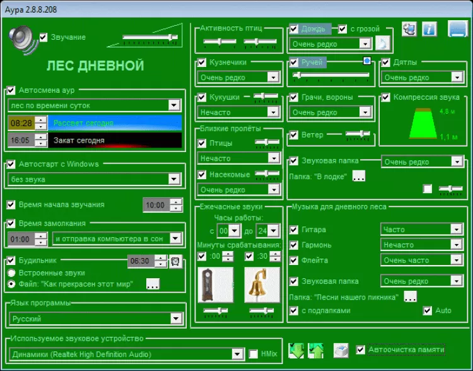Browse for the folder "Песни нашего пикника" with the ... button
The image size is (473, 371).
tap(411, 297)
